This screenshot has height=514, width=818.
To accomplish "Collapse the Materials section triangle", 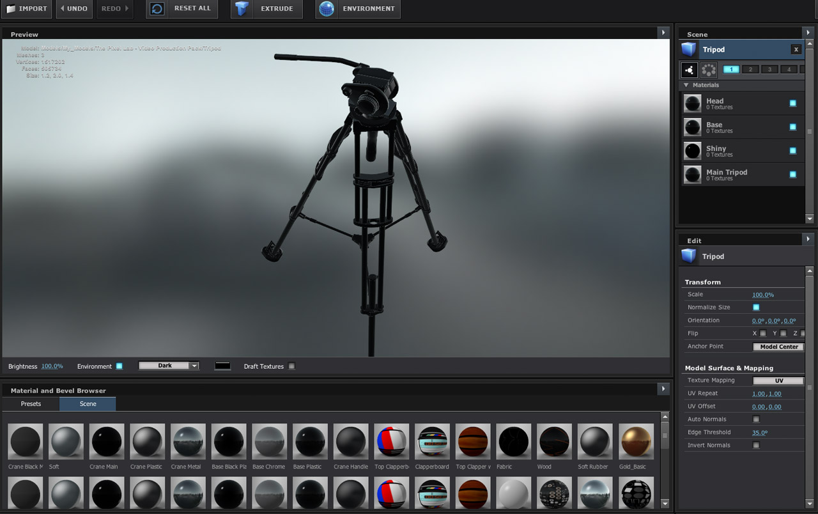I will click(x=686, y=85).
